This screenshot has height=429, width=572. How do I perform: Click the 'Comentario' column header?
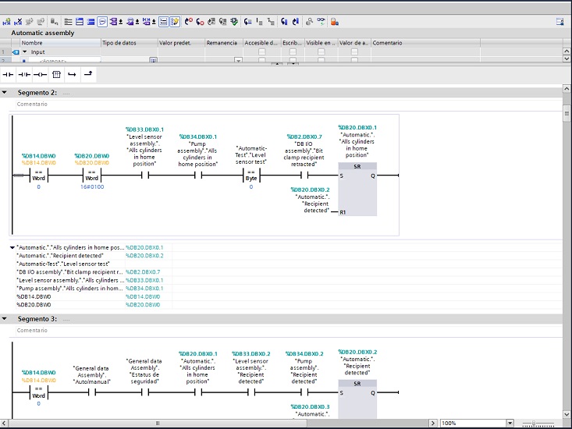tap(388, 43)
